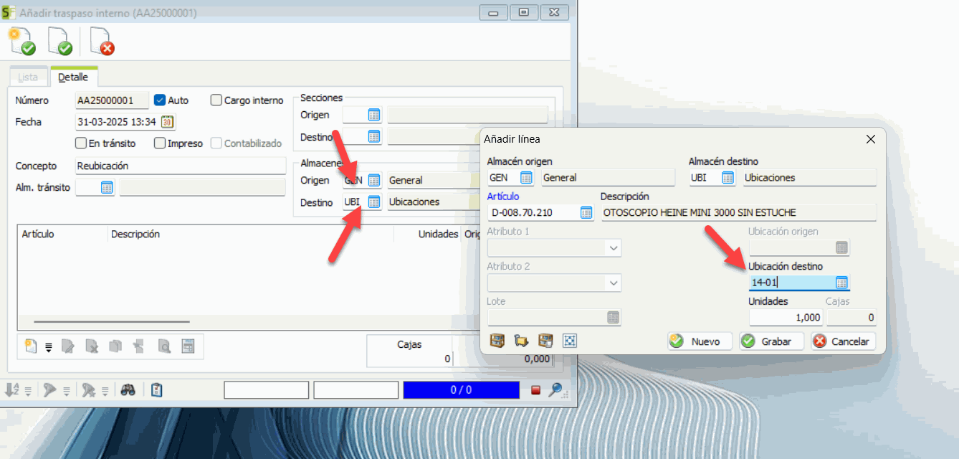Open the dropdown arrow next to A-Z sort
The width and height of the screenshot is (959, 459).
tap(28, 391)
